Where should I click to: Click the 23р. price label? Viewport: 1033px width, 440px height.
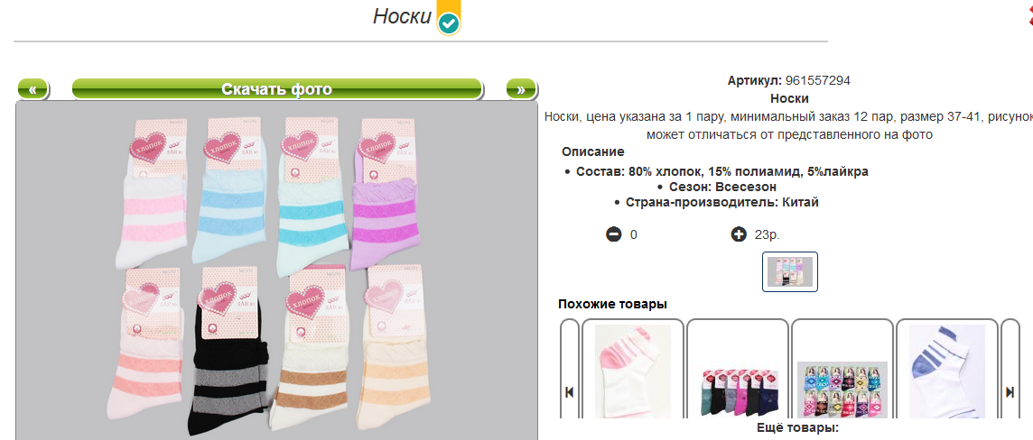[x=768, y=234]
